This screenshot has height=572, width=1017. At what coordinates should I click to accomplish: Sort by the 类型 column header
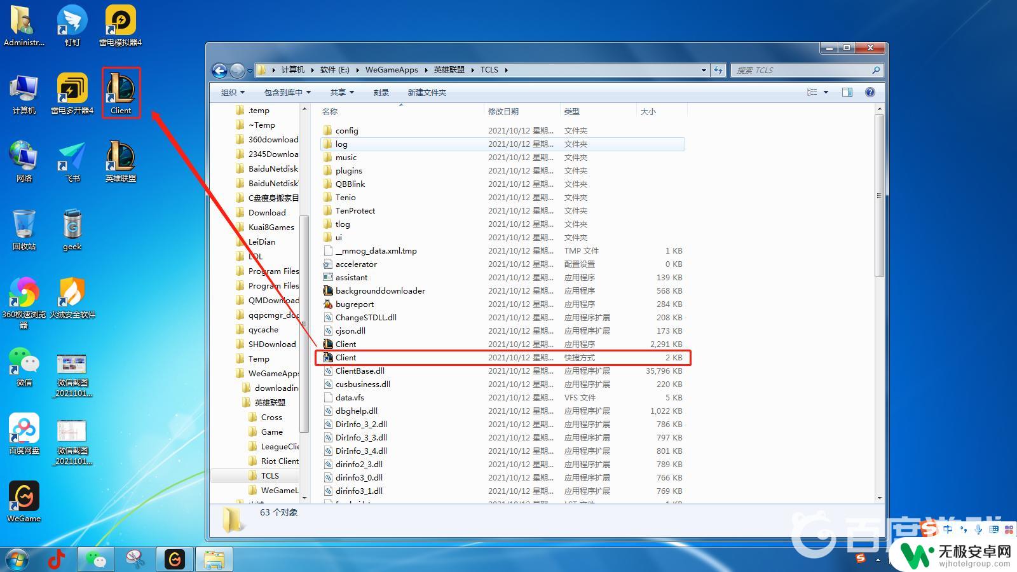598,111
